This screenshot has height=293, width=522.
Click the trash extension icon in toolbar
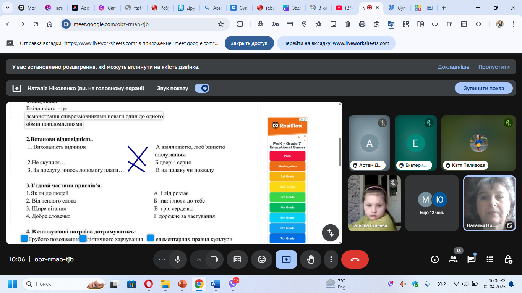point(348,24)
